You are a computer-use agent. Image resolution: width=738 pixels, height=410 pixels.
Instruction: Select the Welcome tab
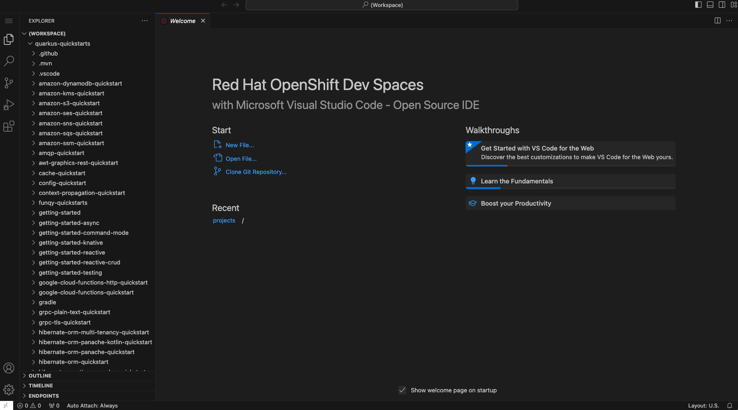183,21
